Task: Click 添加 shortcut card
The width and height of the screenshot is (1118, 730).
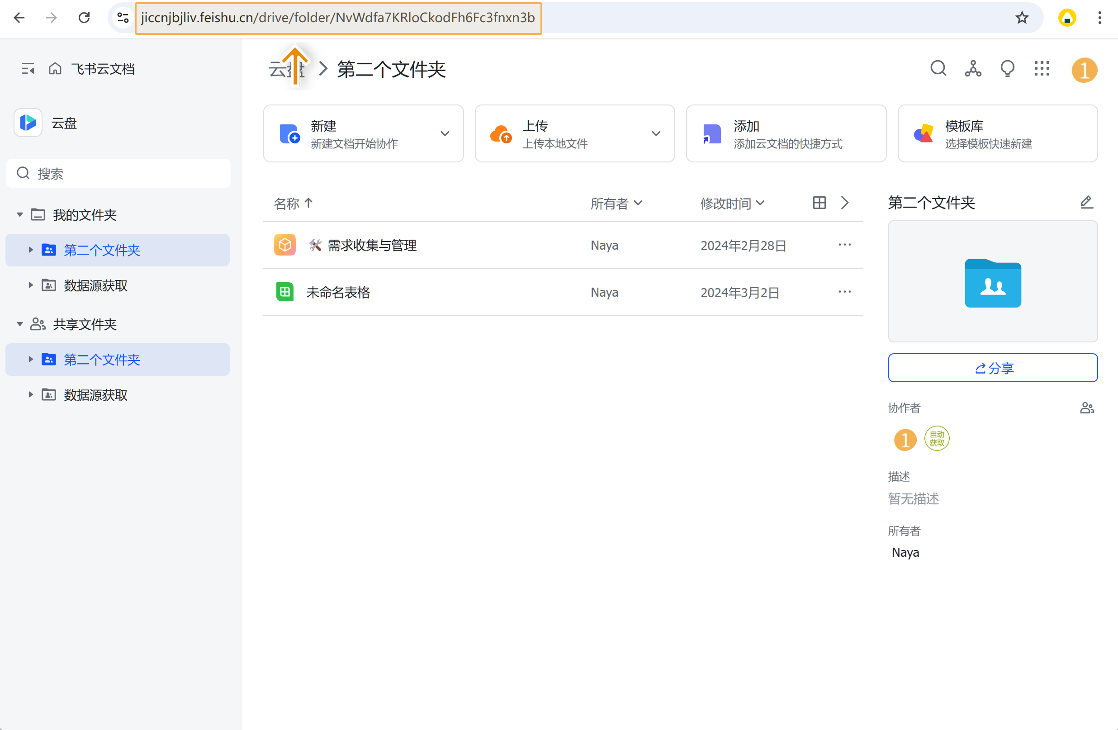Action: [x=786, y=133]
